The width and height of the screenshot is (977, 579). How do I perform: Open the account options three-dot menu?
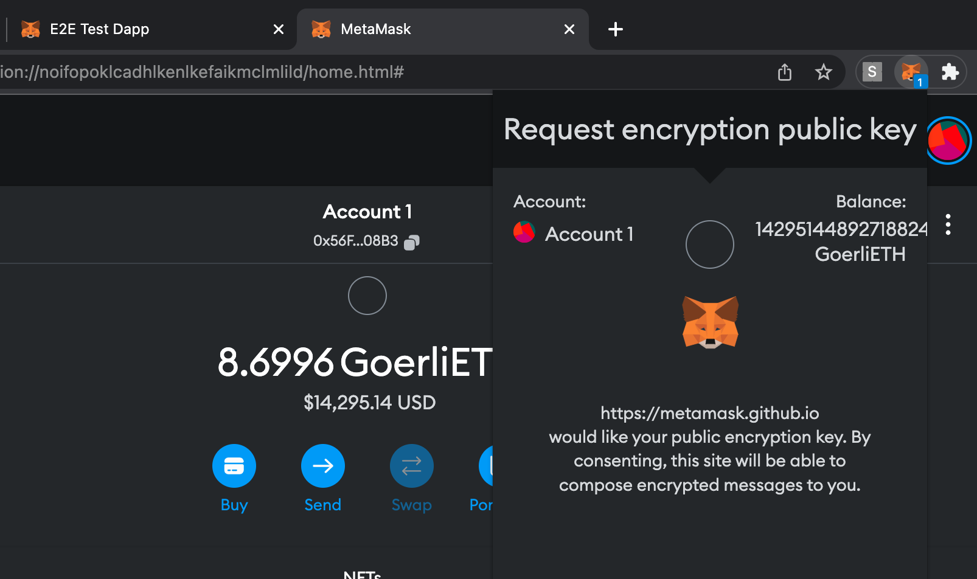coord(948,225)
